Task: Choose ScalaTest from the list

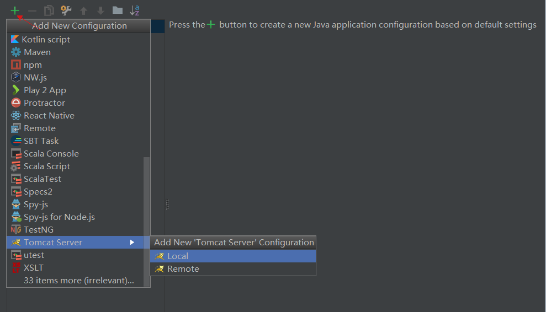Action: [75, 179]
